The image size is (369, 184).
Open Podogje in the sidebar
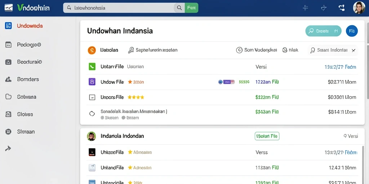point(29,44)
